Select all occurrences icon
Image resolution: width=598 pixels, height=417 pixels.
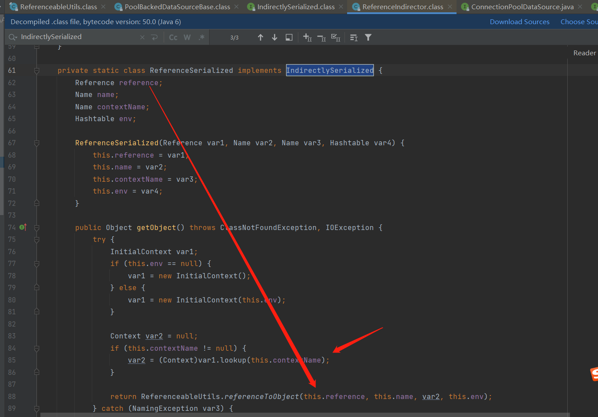pos(336,37)
